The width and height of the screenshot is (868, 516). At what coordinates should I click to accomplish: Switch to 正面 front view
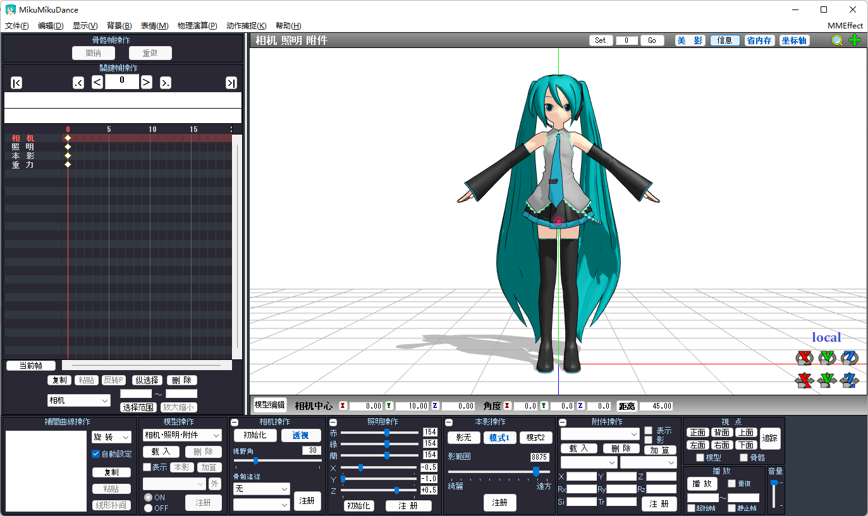tap(698, 433)
